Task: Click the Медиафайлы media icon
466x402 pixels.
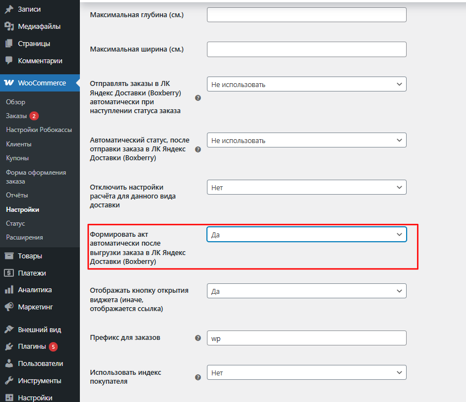Action: coord(9,27)
